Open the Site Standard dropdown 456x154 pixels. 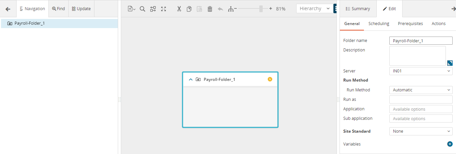(420, 131)
